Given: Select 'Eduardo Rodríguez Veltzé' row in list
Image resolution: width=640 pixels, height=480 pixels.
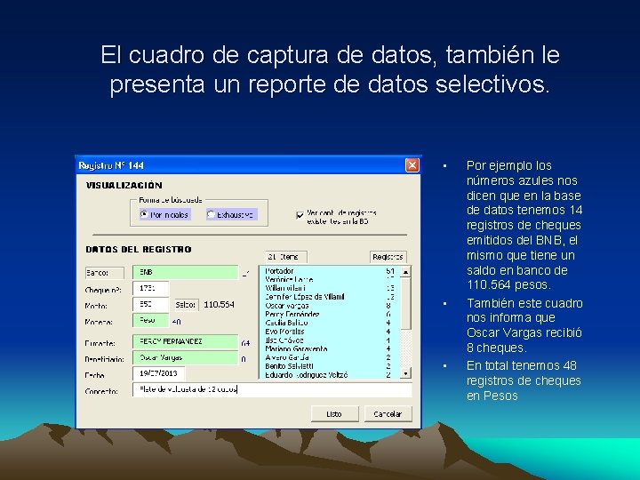Looking at the screenshot, I should pos(330,375).
